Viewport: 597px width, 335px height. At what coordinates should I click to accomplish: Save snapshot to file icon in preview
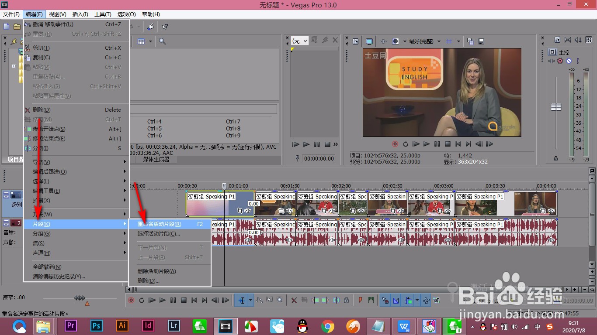(481, 41)
